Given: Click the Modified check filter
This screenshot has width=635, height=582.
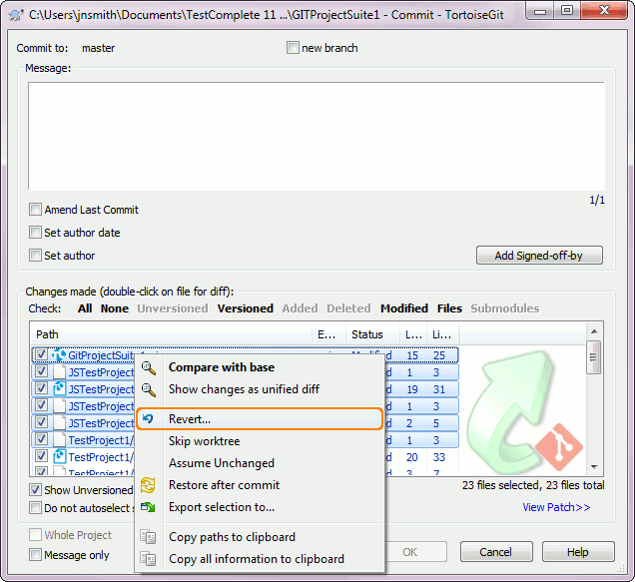Looking at the screenshot, I should tap(404, 308).
